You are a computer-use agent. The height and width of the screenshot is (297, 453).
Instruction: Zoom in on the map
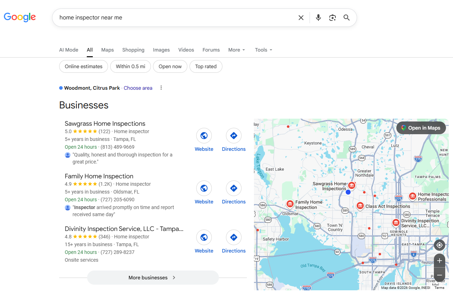pyautogui.click(x=440, y=261)
